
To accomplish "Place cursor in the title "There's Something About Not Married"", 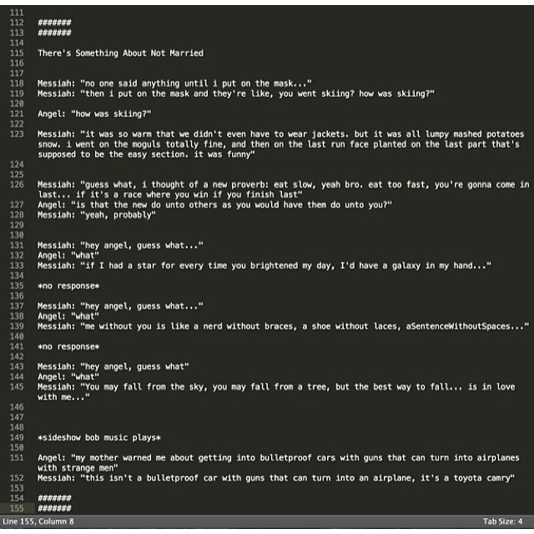I will coord(120,53).
